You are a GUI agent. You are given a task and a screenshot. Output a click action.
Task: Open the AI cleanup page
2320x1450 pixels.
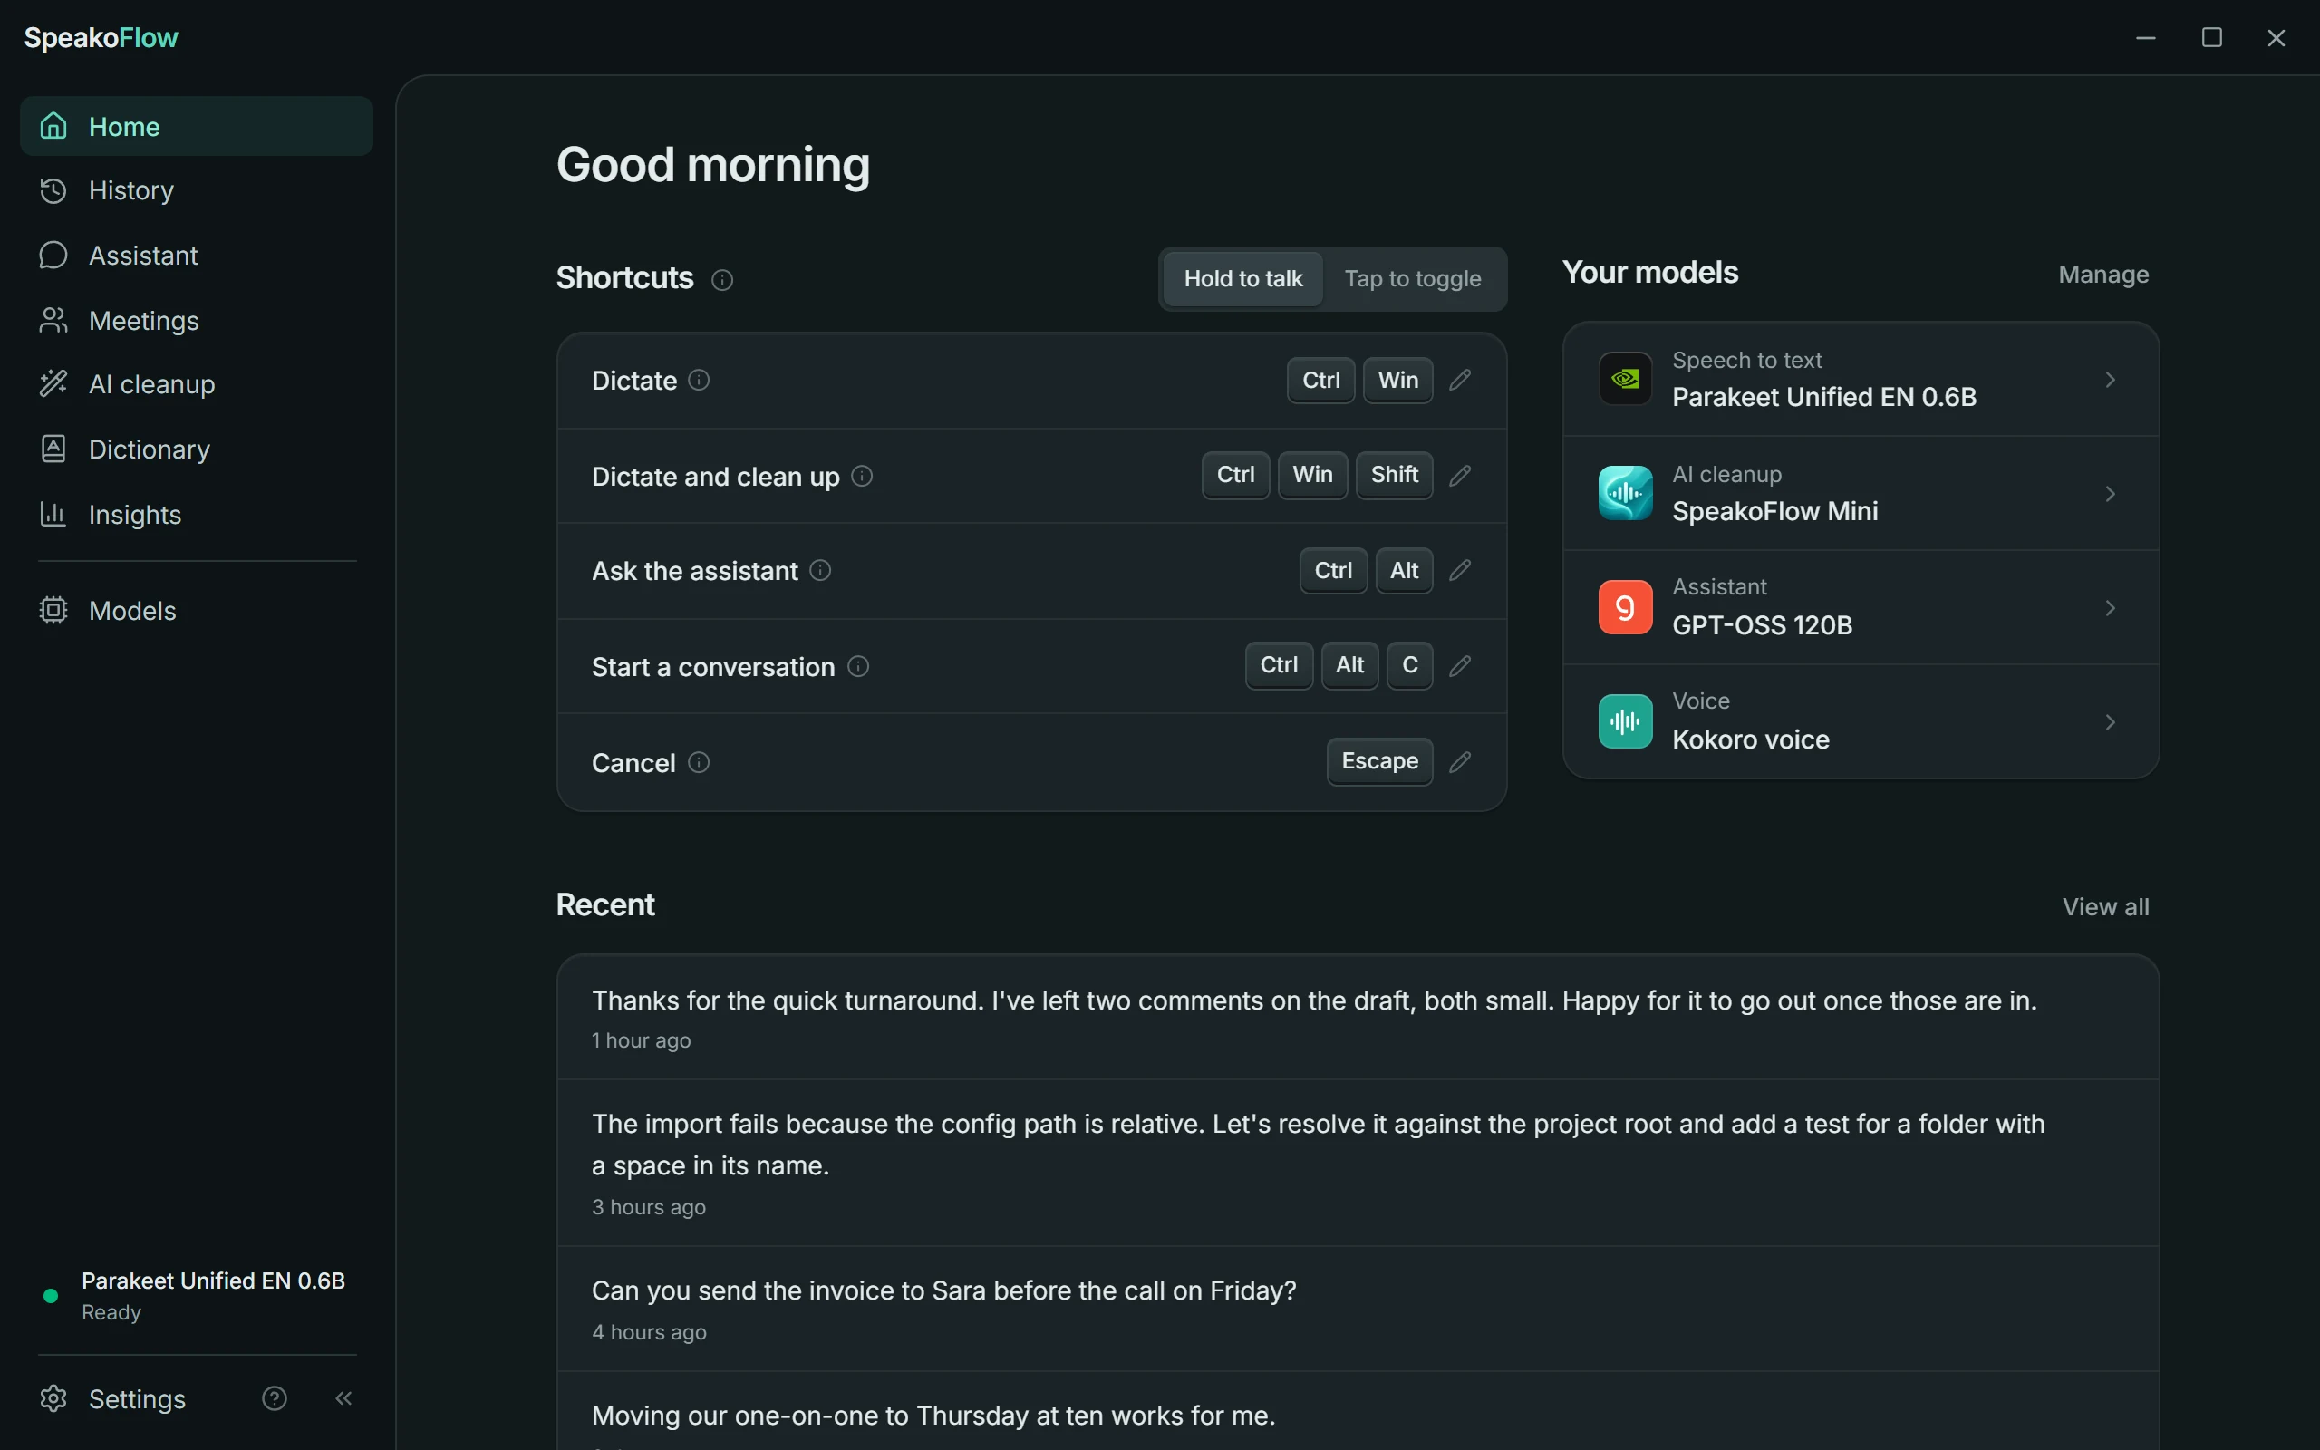point(196,384)
